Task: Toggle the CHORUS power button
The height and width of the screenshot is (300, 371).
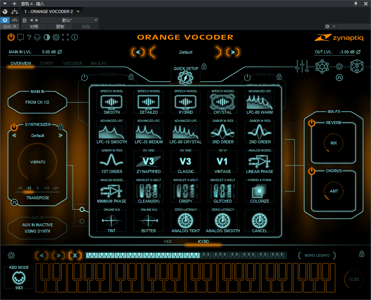Action: (x=312, y=171)
